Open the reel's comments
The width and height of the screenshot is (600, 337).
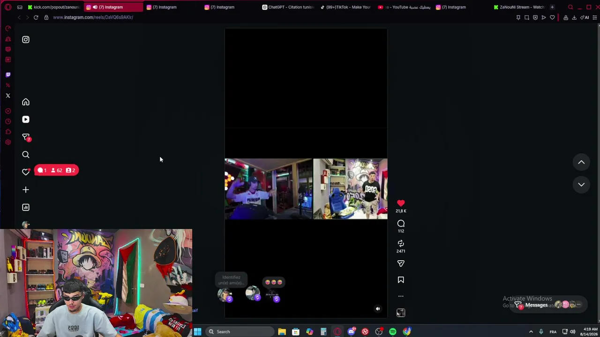[x=401, y=223]
